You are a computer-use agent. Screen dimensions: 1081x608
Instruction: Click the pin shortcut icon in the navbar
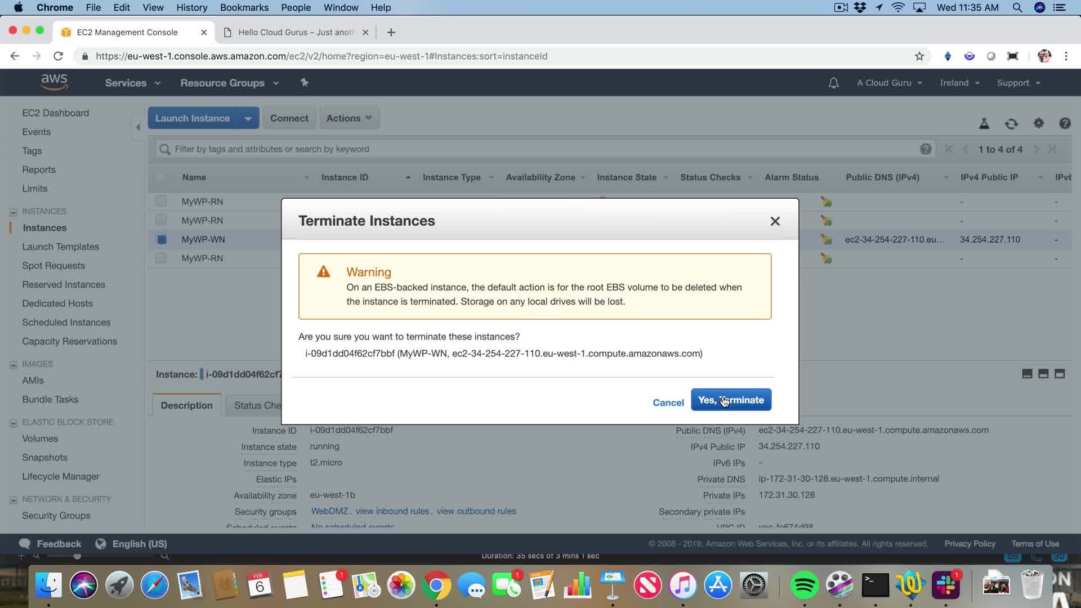(x=304, y=83)
